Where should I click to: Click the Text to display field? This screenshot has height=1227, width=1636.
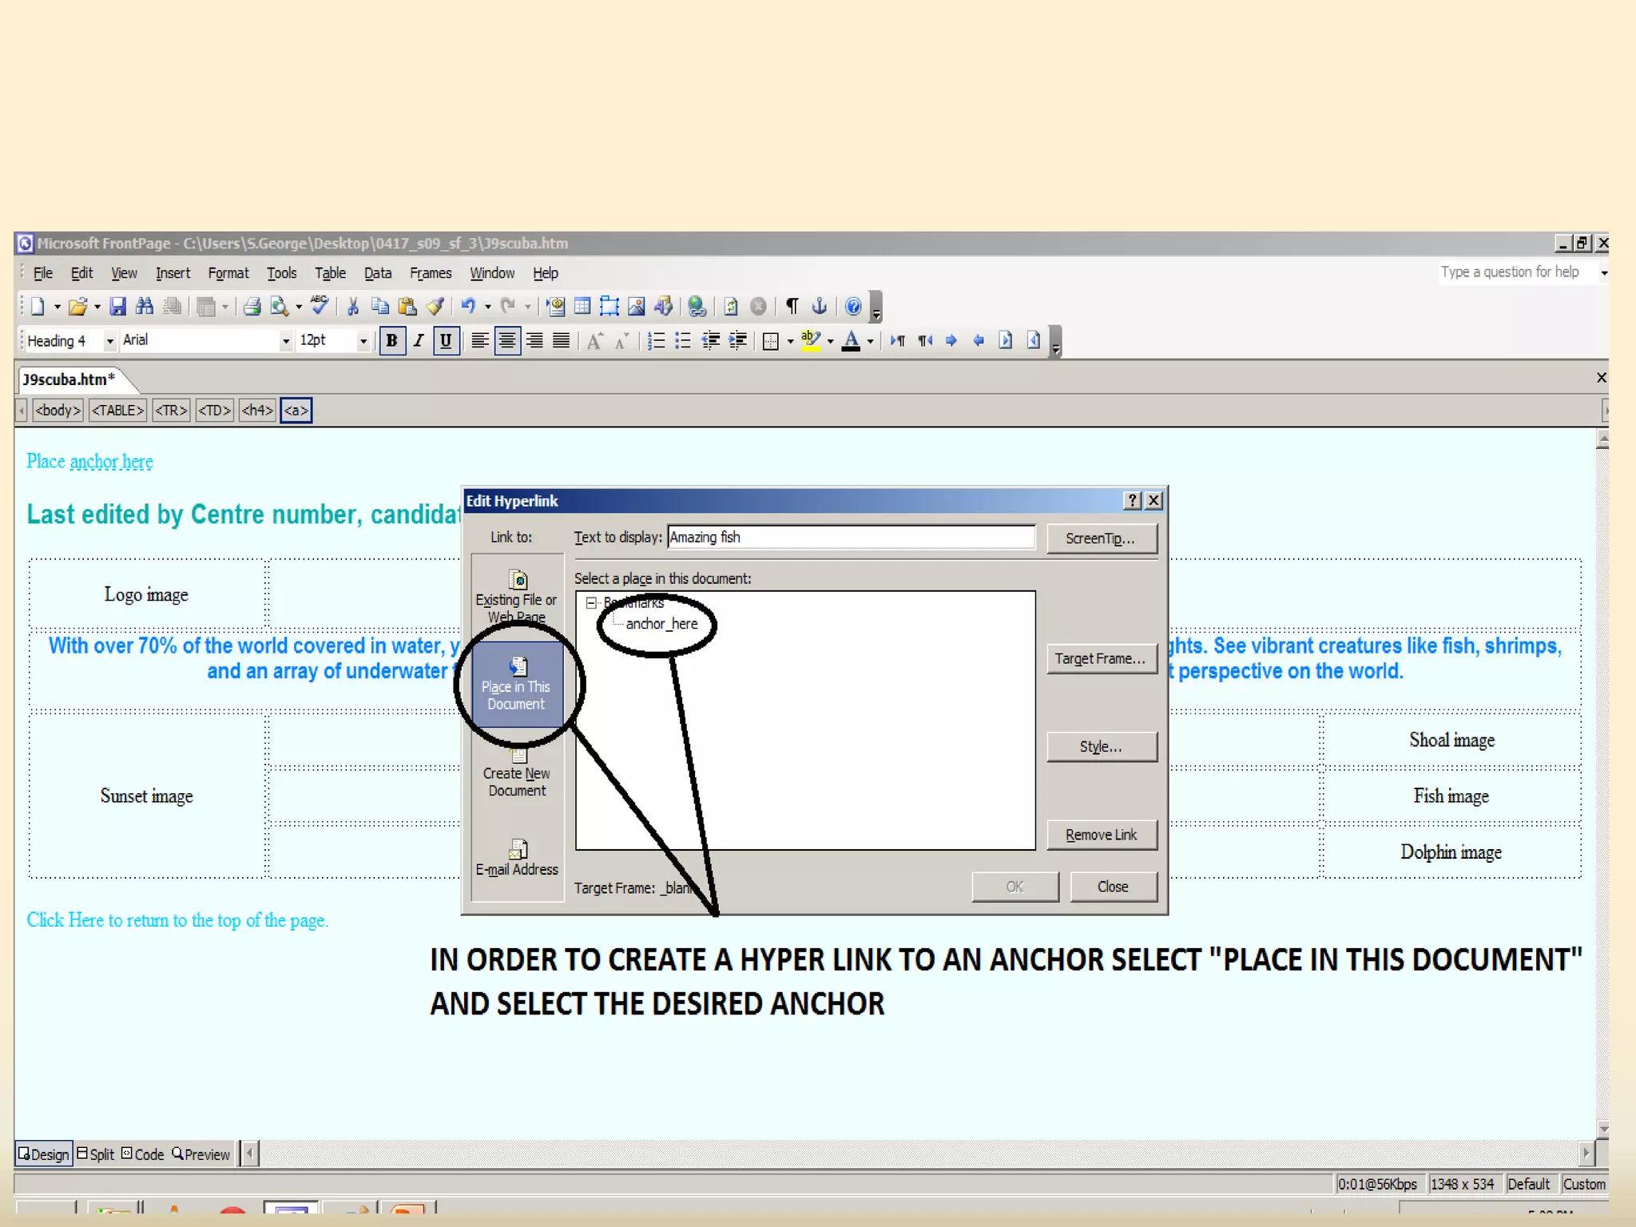(850, 538)
